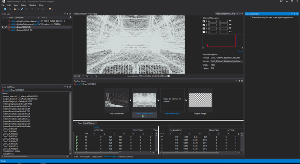The height and width of the screenshot is (164, 300).
Task: Click the open file folder toolbar icon
Action: [x=15, y=9]
